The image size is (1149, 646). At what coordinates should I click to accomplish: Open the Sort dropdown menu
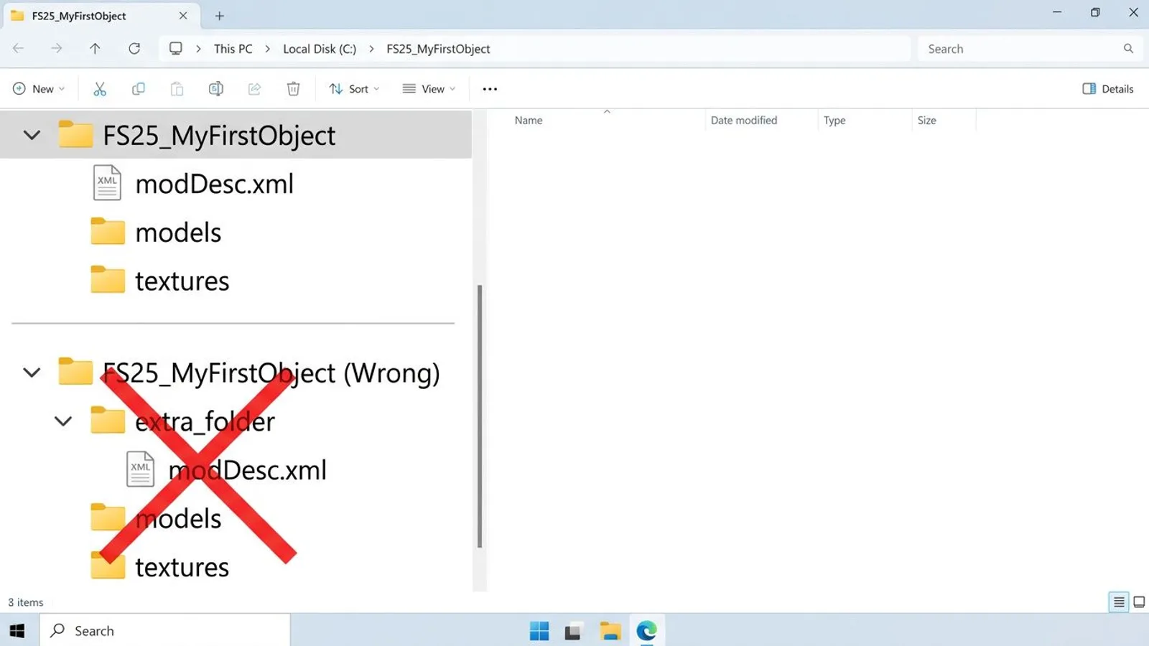click(354, 89)
